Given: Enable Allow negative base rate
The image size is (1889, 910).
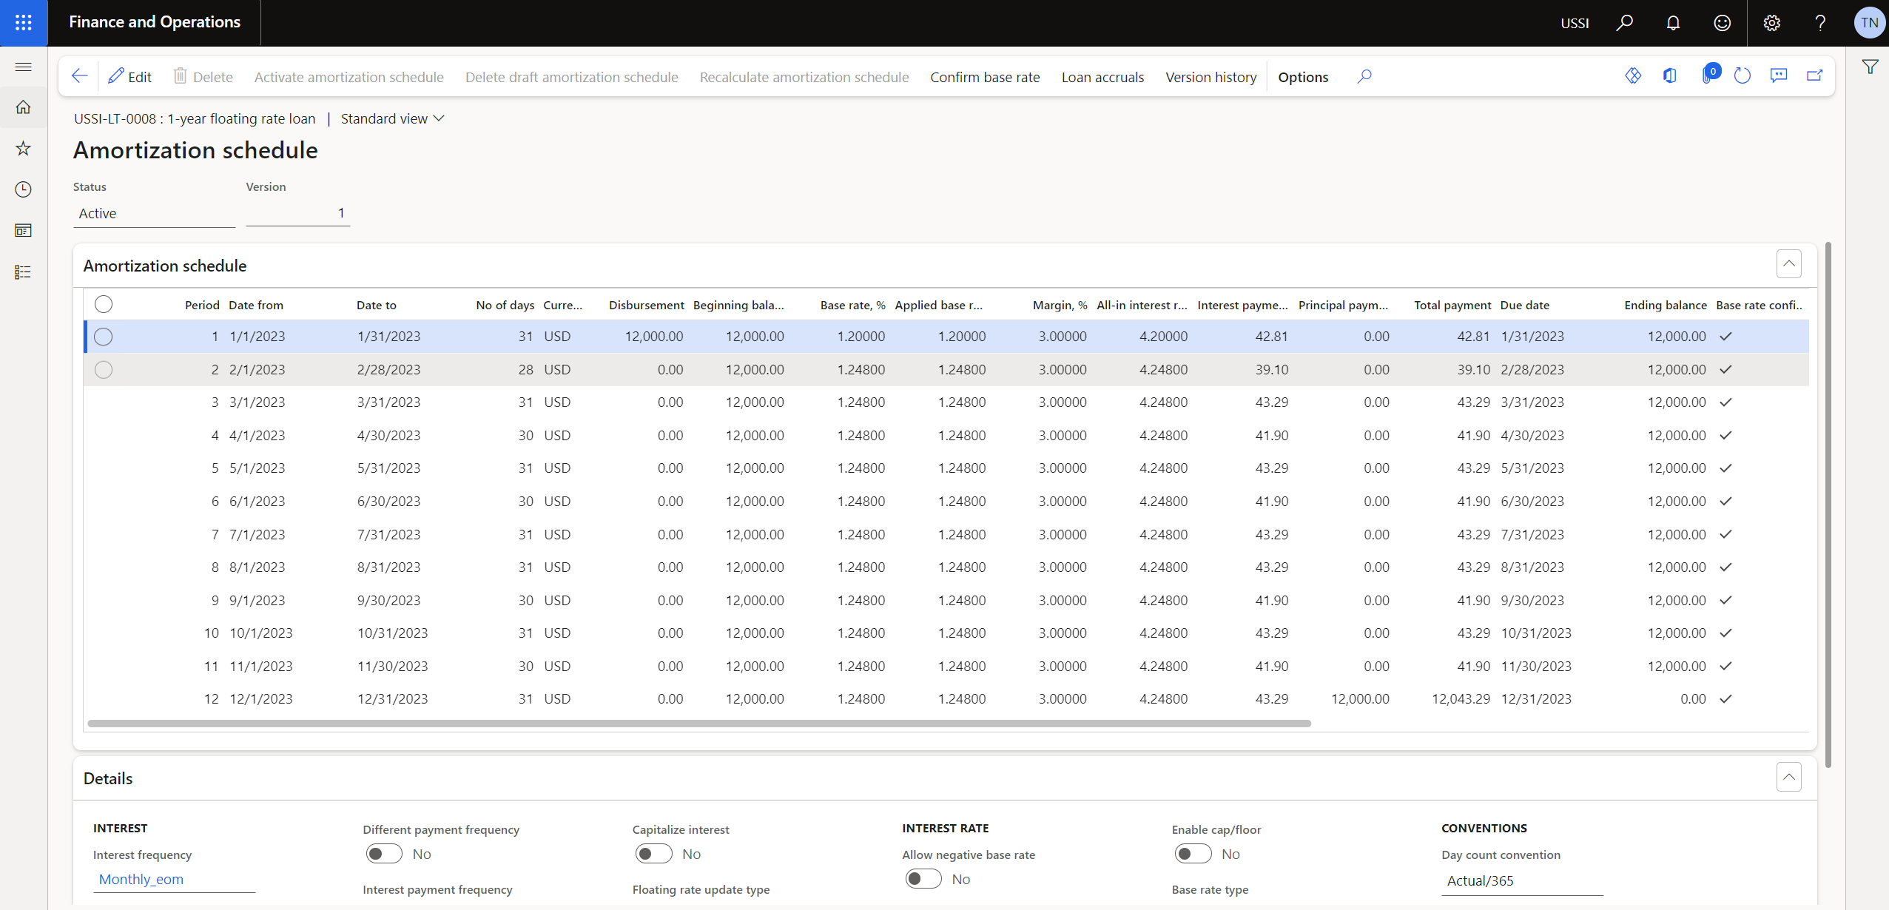Looking at the screenshot, I should (x=921, y=879).
